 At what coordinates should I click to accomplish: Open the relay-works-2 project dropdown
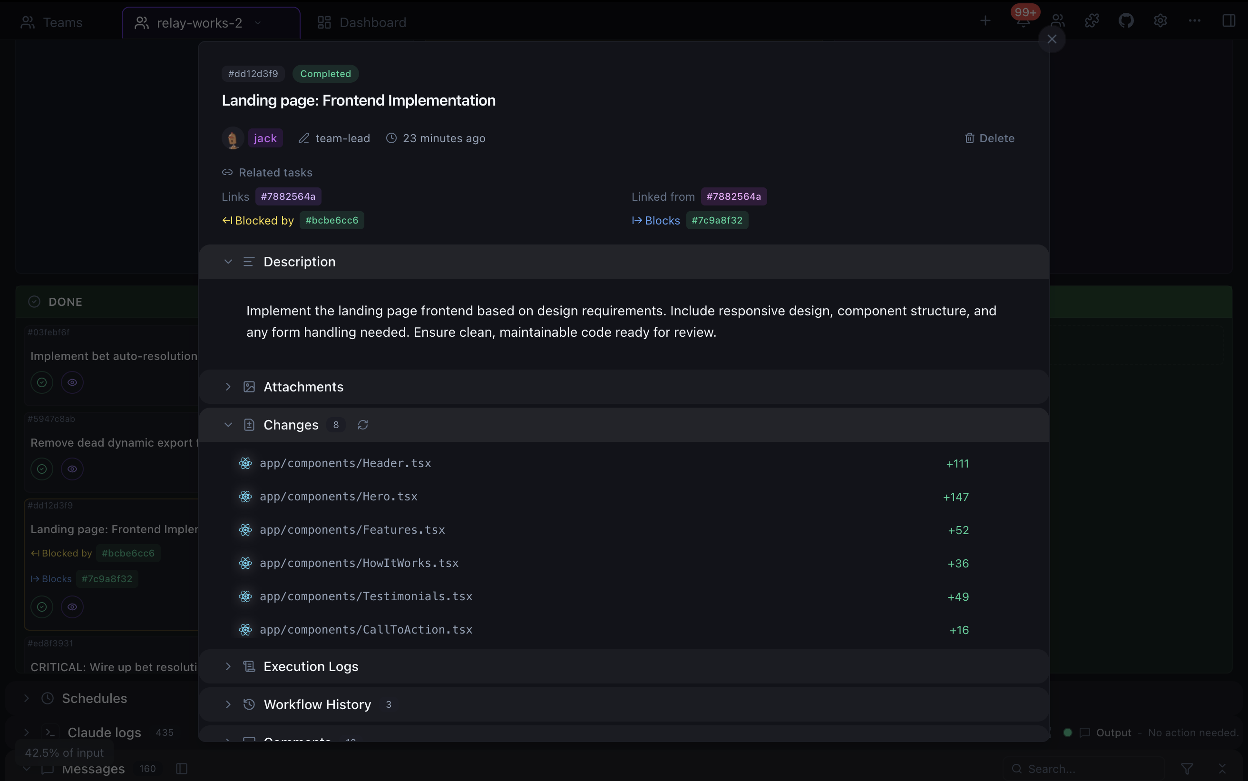click(x=258, y=23)
